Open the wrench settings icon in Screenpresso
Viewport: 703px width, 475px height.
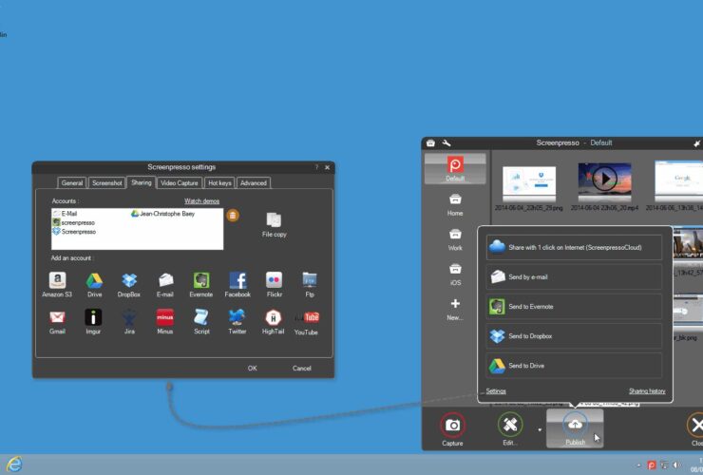pyautogui.click(x=446, y=142)
